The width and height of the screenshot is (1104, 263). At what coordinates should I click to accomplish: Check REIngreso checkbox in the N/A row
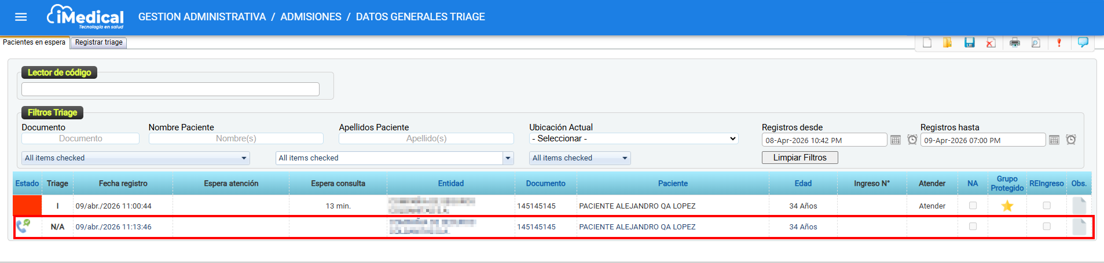(x=1046, y=227)
